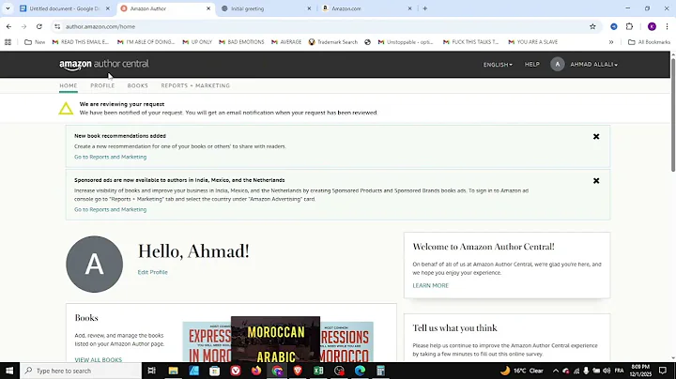Select the PROFILE navigation tab
Viewport: 676px width, 379px height.
[x=102, y=85]
